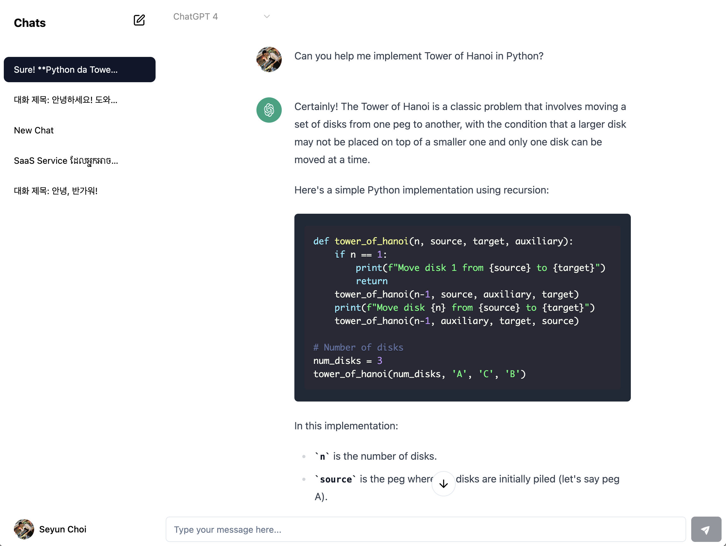Click the Chats sidebar heading
Image resolution: width=726 pixels, height=546 pixels.
30,23
